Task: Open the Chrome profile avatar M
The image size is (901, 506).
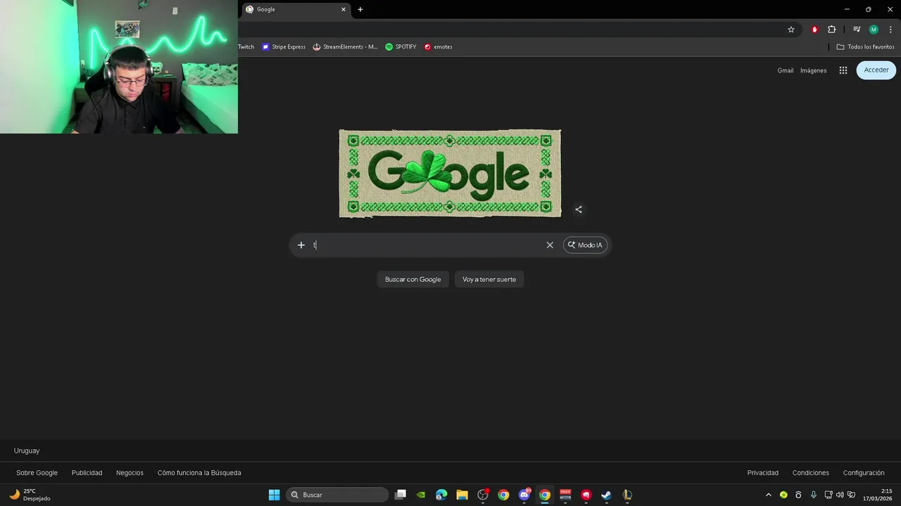Action: [x=874, y=30]
